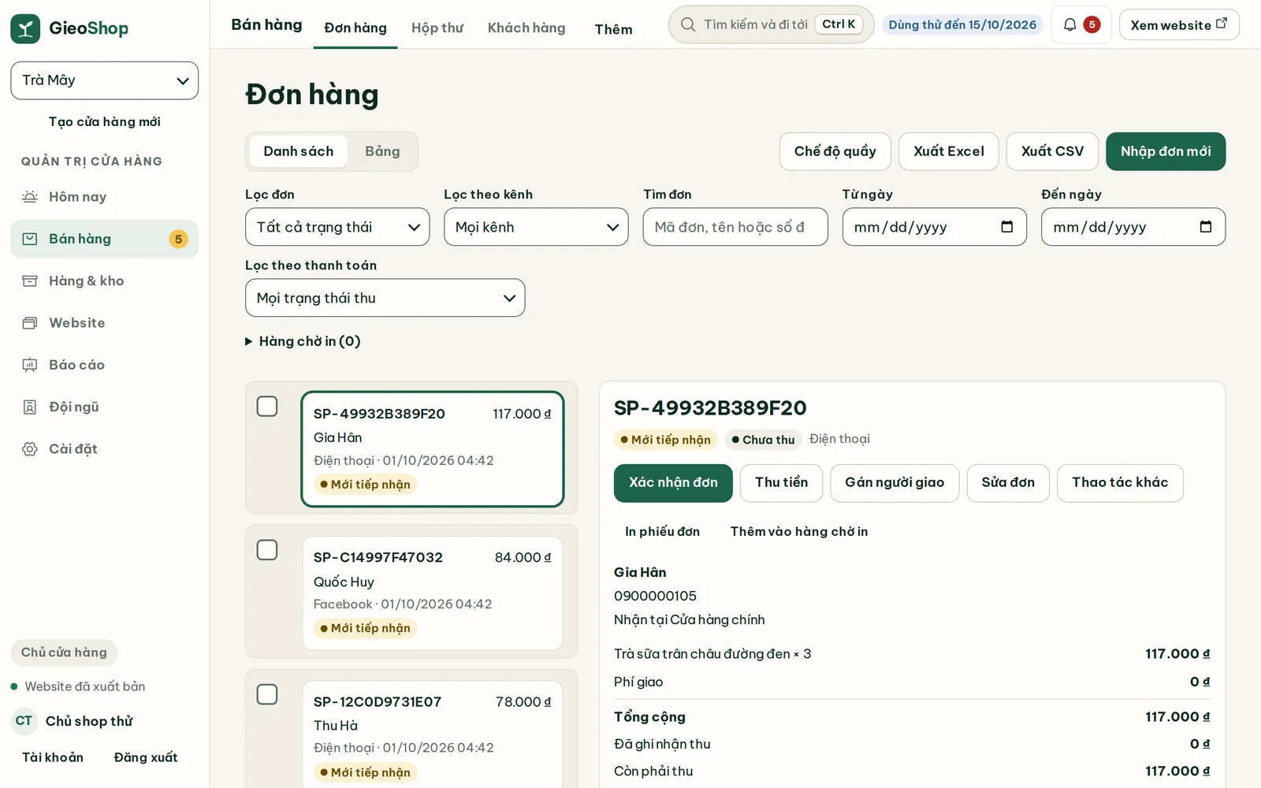Screen dimensions: 1261x788
Task: Click the Đội ngũ sidebar item
Action: pyautogui.click(x=105, y=407)
